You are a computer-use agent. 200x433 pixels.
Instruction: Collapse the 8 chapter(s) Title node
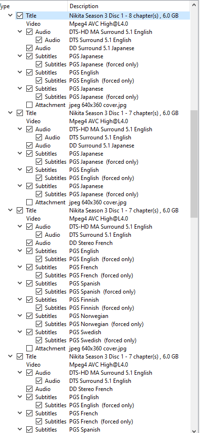(x=10, y=15)
